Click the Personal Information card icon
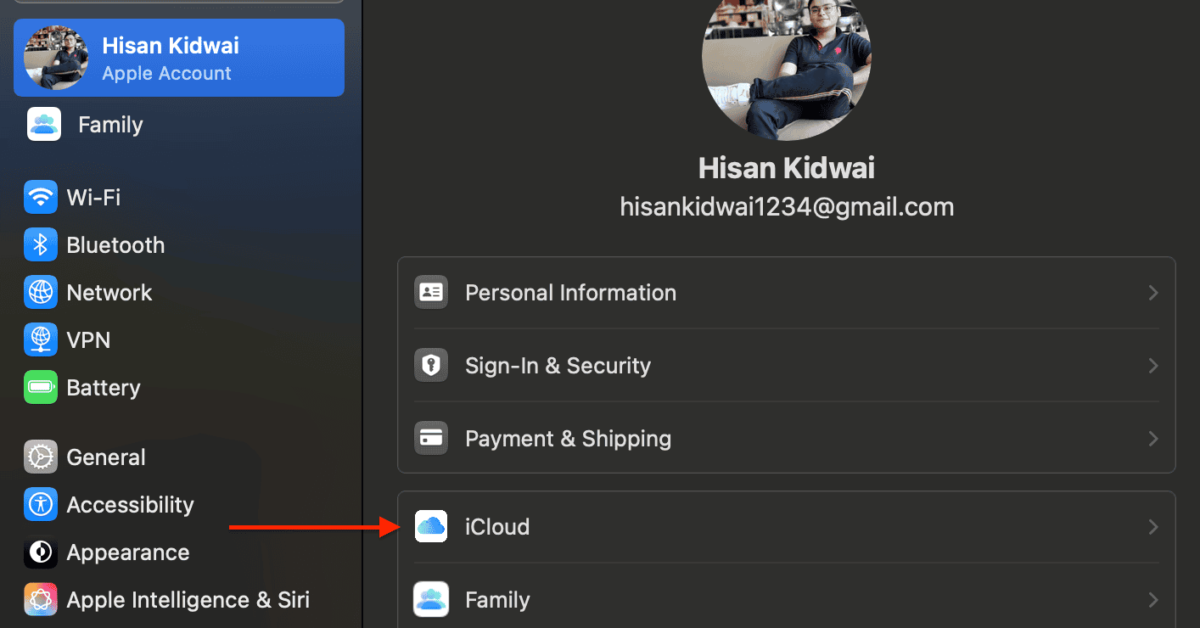Viewport: 1200px width, 628px height. point(431,293)
